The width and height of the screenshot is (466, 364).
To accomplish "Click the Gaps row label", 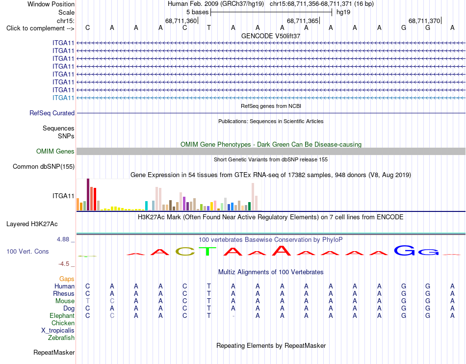I will (x=67, y=279).
